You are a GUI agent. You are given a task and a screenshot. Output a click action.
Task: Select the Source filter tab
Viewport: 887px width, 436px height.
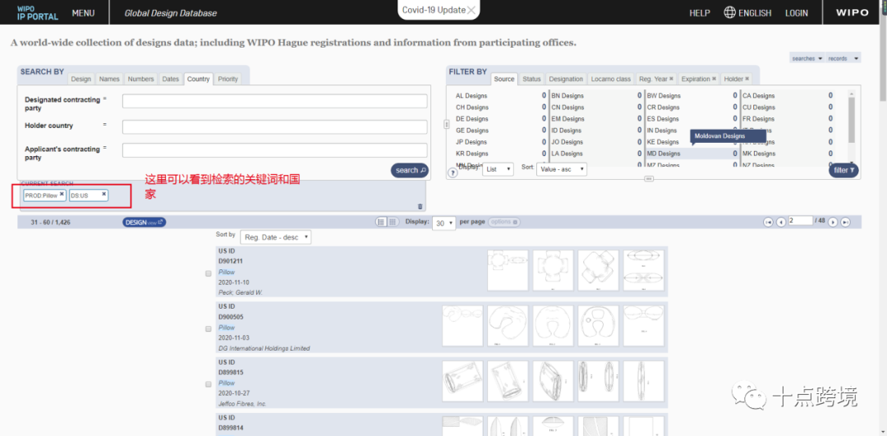pyautogui.click(x=504, y=79)
